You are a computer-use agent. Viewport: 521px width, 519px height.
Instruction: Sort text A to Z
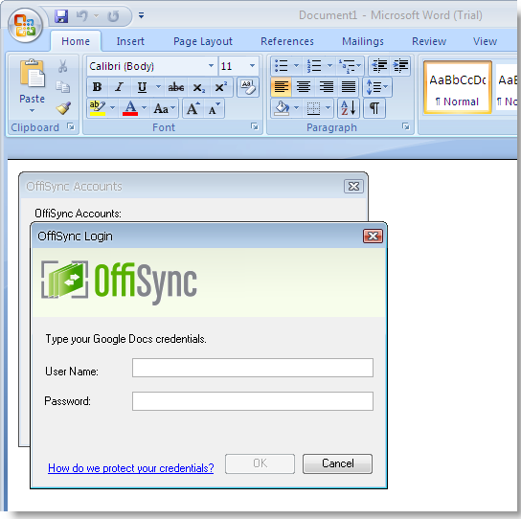[x=349, y=108]
